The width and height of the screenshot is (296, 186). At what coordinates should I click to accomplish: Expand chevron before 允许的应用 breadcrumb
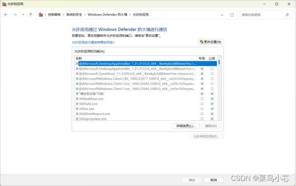coord(130,14)
